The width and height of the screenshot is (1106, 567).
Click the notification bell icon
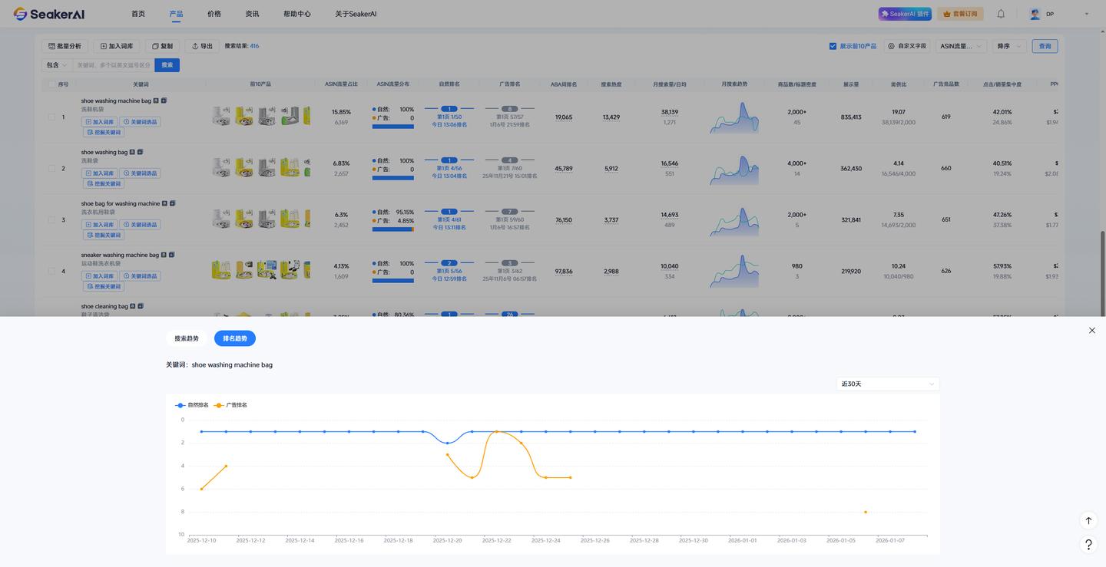(1001, 14)
